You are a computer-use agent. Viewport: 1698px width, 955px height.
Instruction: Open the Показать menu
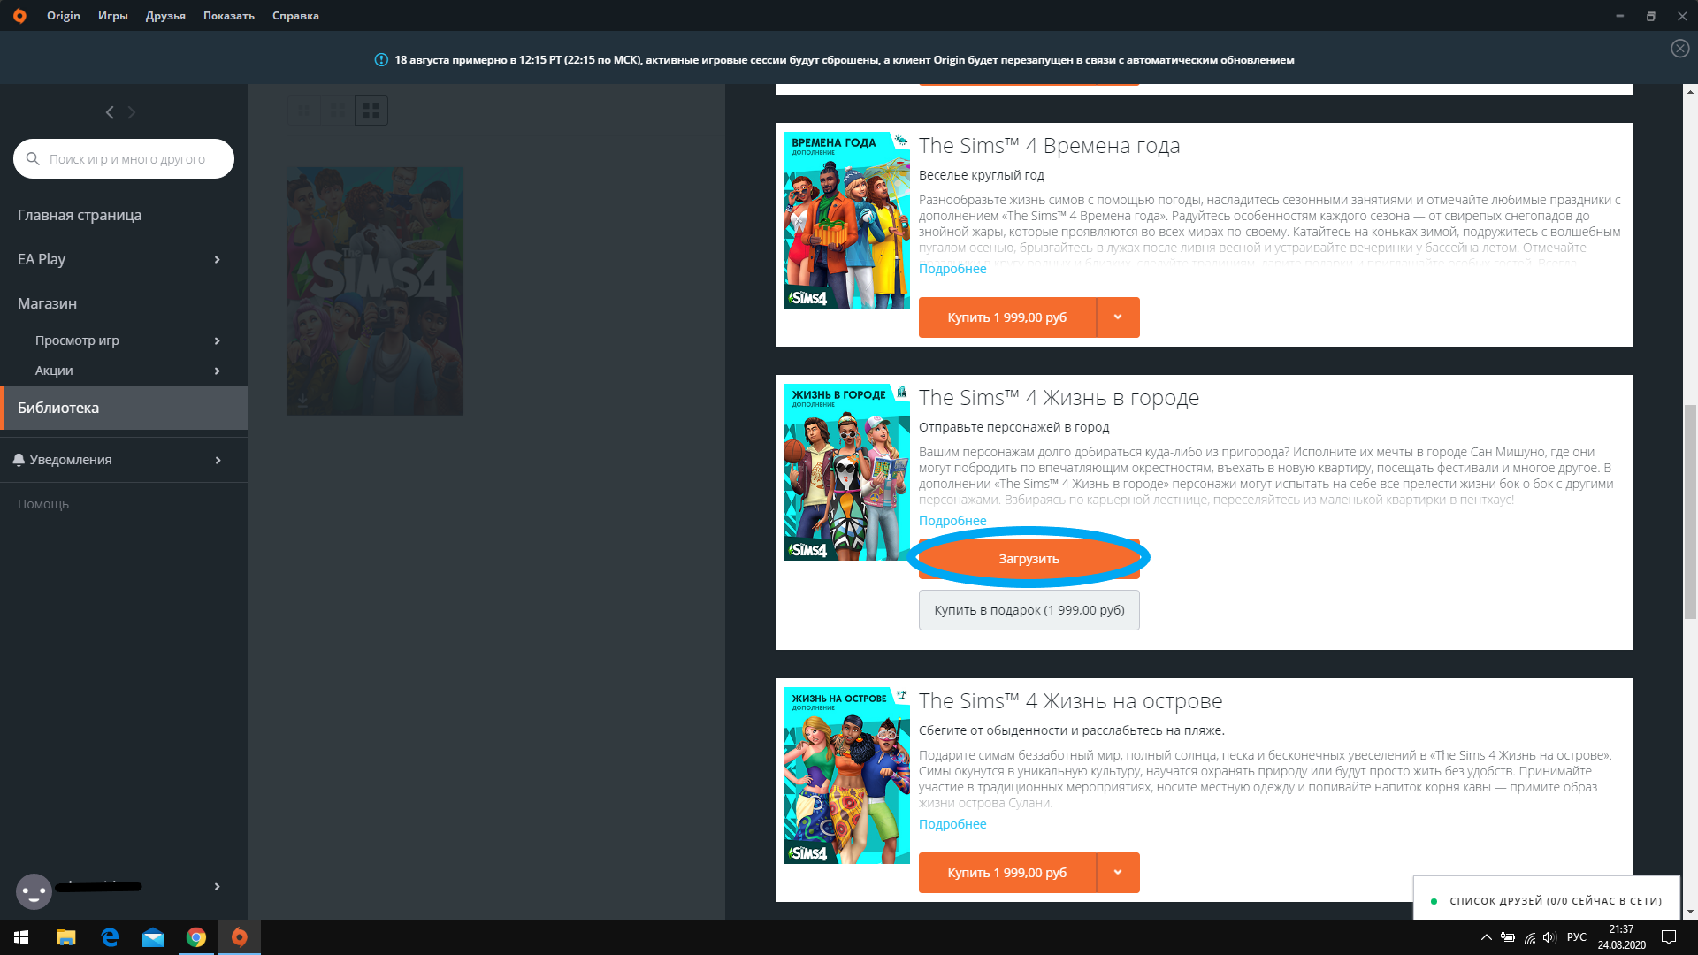[x=229, y=16]
